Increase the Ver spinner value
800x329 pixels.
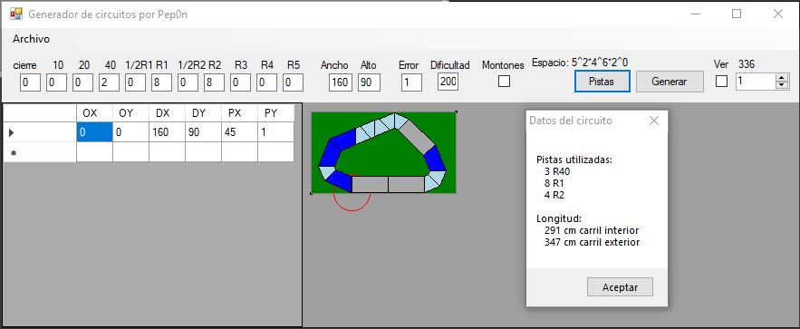coord(782,78)
